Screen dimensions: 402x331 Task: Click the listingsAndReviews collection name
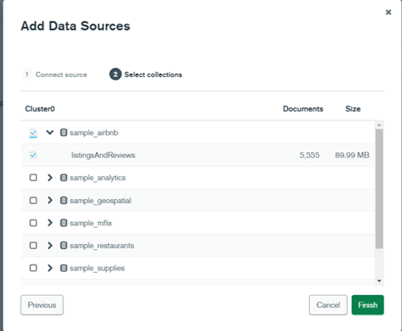click(x=103, y=156)
